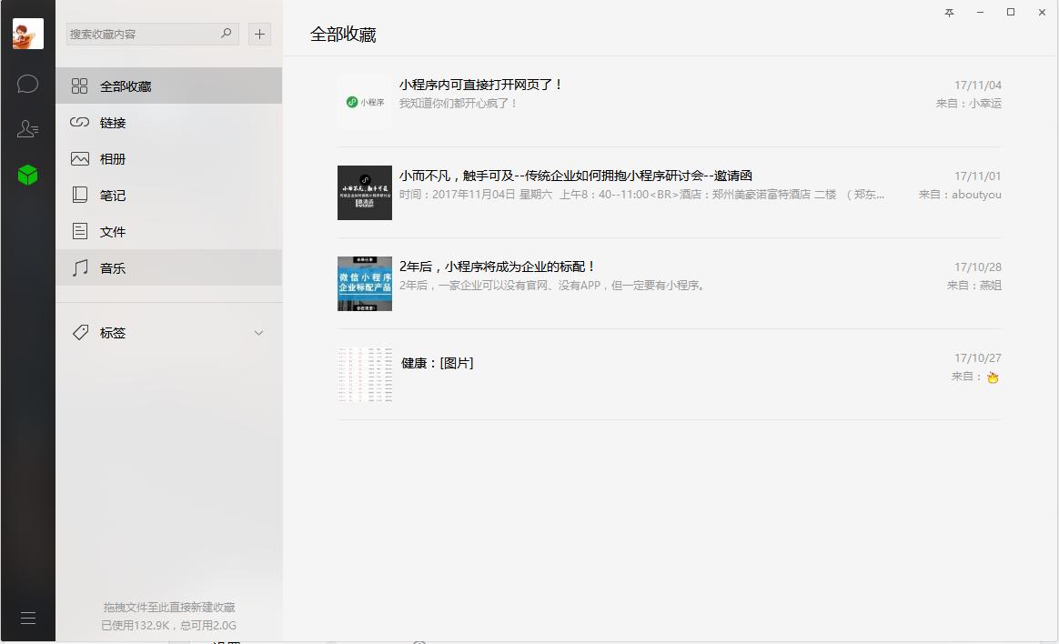Screen dimensions: 1059x644
Task: Select the 相册 photo album icon
Action: point(80,158)
